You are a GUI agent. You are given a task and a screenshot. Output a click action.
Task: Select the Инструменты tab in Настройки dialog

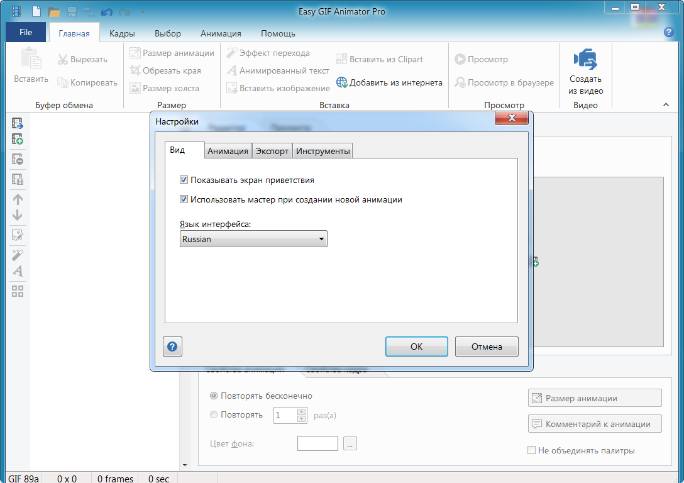(x=323, y=151)
